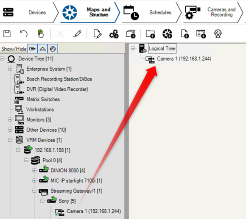
Task: Click the Add Map icon
Action: [167, 34]
